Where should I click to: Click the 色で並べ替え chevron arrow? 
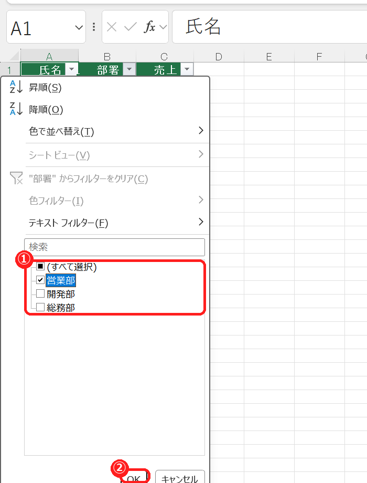click(x=201, y=130)
